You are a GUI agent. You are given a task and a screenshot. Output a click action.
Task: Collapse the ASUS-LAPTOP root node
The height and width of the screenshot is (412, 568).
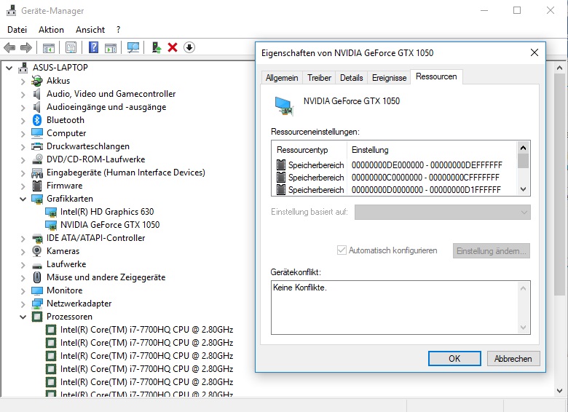coord(9,68)
